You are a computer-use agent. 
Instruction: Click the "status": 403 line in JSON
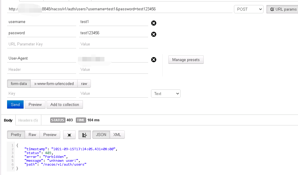pos(39,153)
